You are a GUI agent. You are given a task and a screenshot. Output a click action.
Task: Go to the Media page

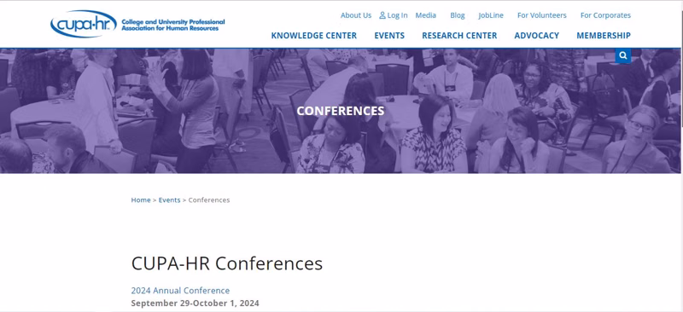(425, 15)
